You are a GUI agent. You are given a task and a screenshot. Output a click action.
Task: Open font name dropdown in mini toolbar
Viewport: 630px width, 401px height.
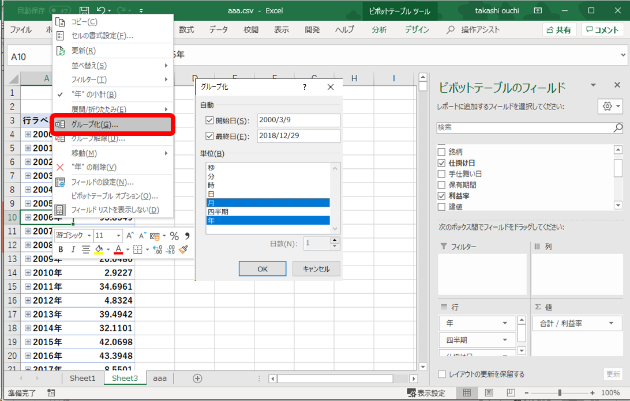[x=89, y=236]
